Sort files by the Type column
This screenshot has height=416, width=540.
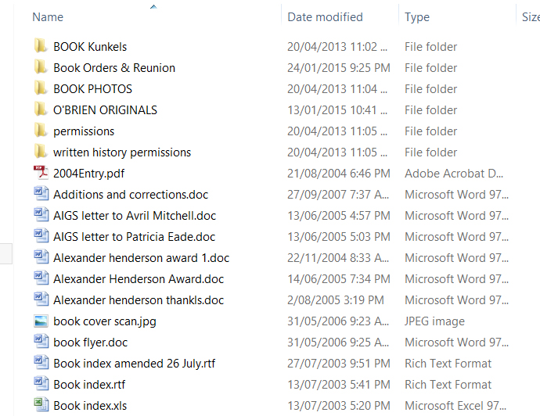click(417, 17)
